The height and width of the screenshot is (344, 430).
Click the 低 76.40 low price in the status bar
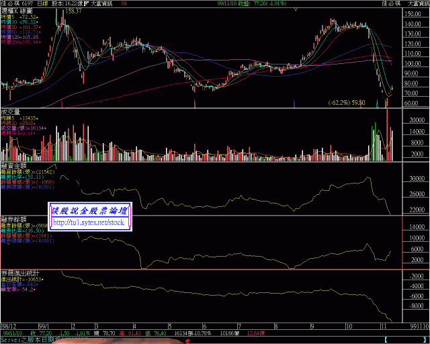(x=155, y=333)
